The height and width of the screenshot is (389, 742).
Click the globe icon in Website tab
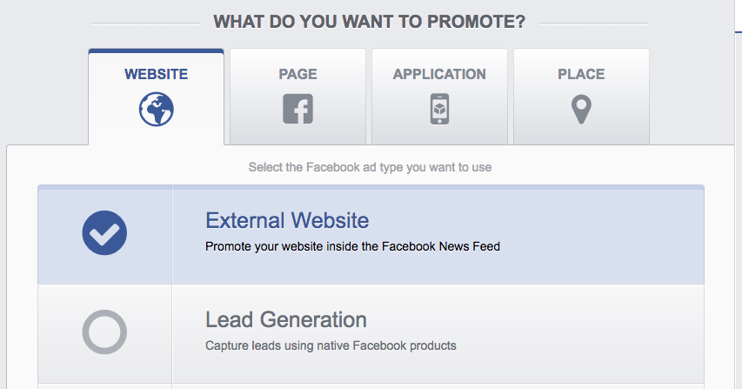tap(157, 110)
